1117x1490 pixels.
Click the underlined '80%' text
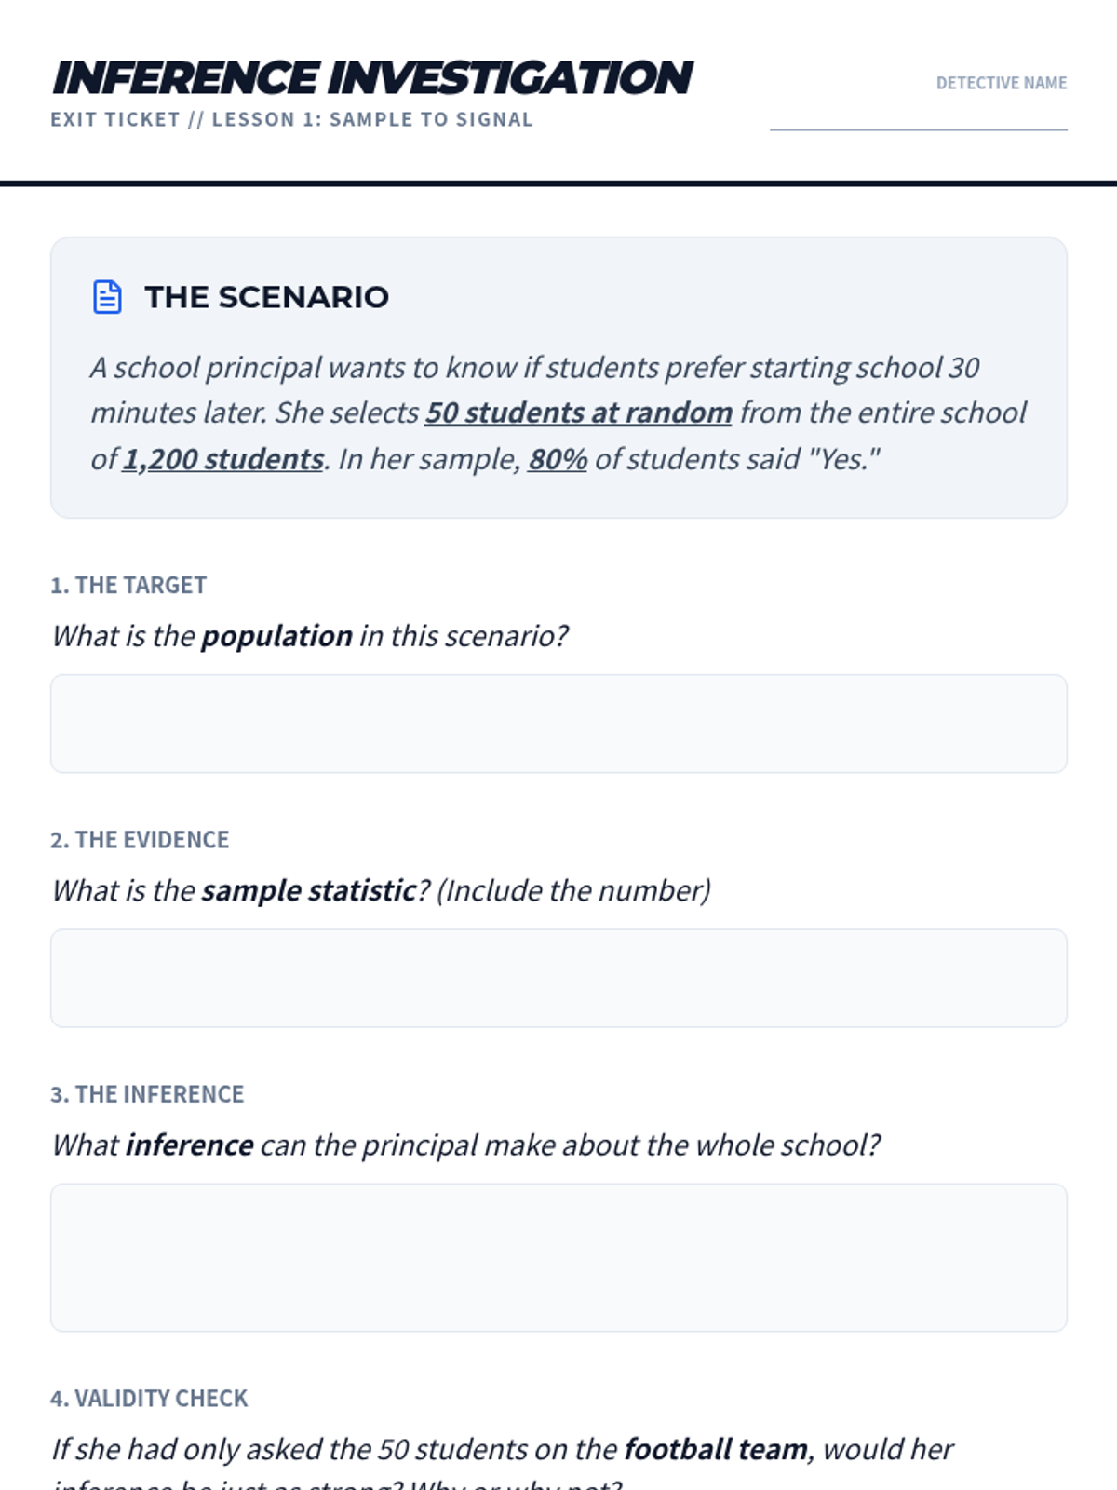(558, 459)
